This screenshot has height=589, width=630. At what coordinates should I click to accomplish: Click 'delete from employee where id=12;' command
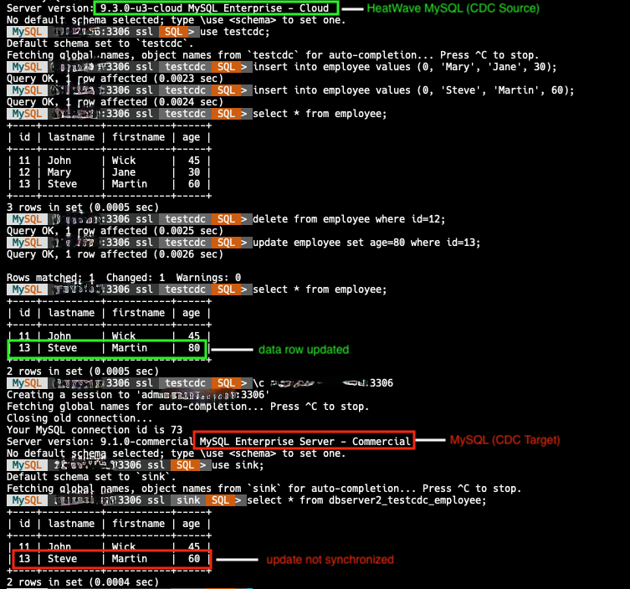click(349, 219)
